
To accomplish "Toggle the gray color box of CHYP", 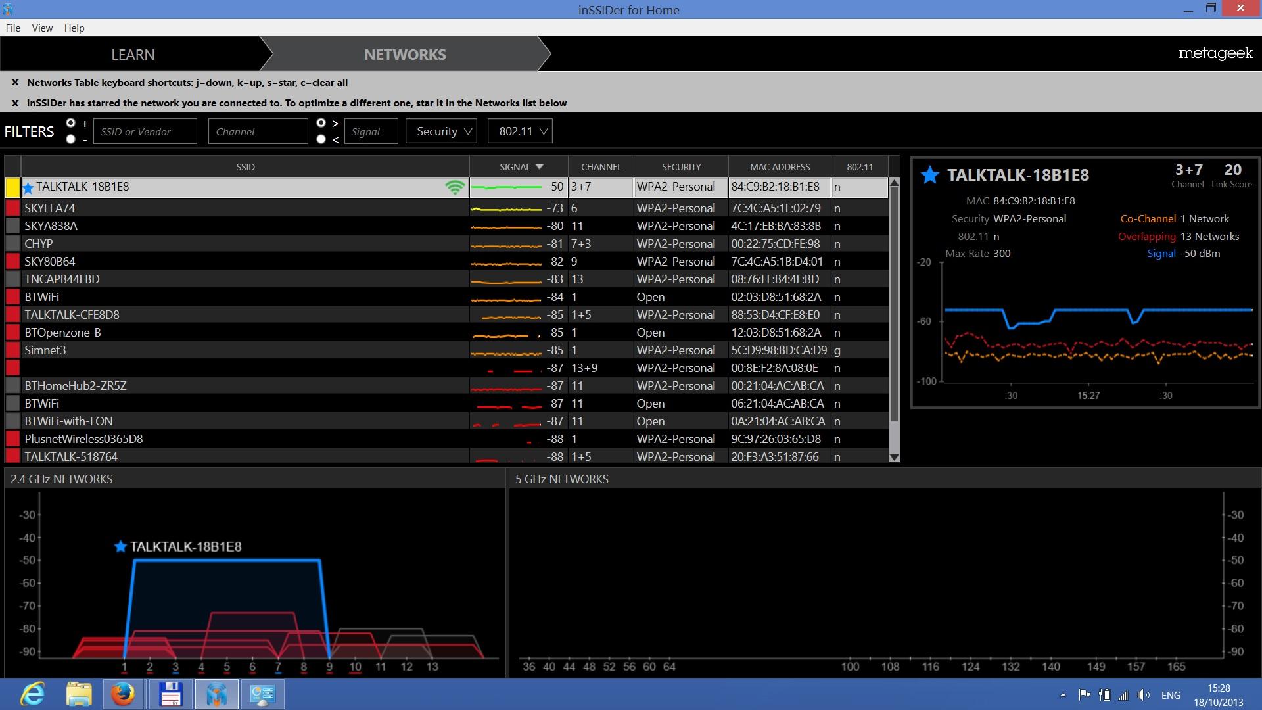I will tap(12, 244).
